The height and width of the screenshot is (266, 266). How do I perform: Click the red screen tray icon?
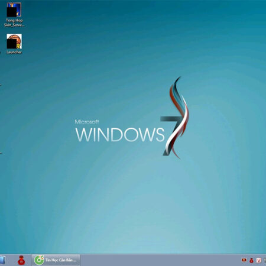[x=244, y=260]
